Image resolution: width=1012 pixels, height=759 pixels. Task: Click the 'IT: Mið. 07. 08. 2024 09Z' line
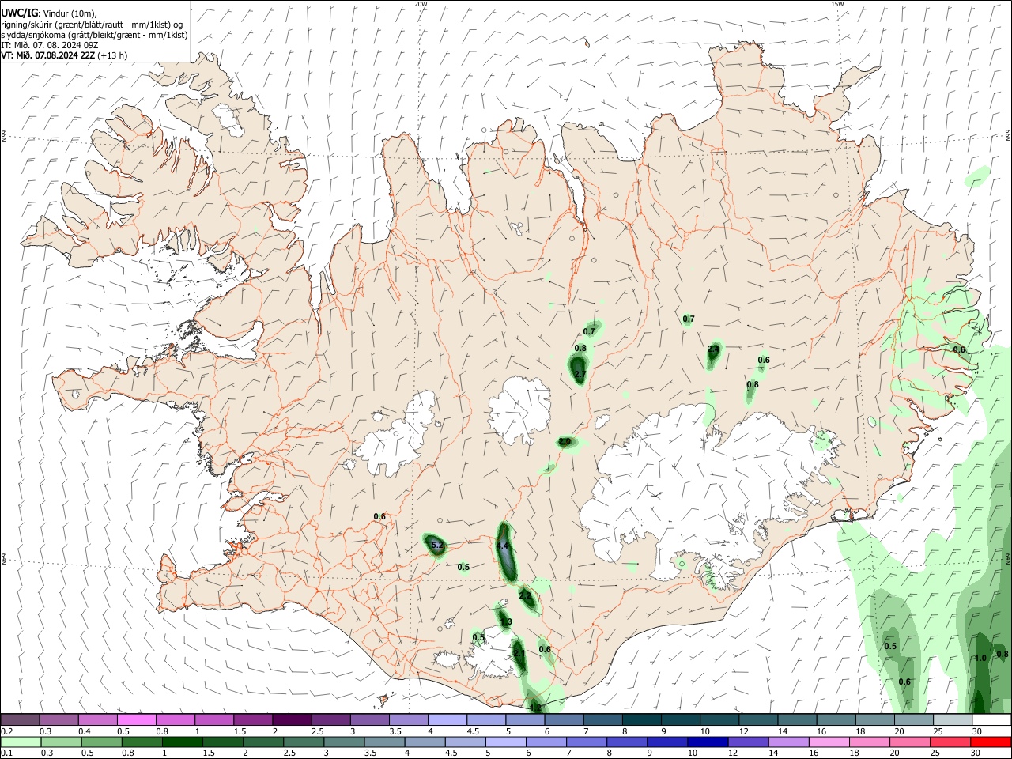point(50,45)
